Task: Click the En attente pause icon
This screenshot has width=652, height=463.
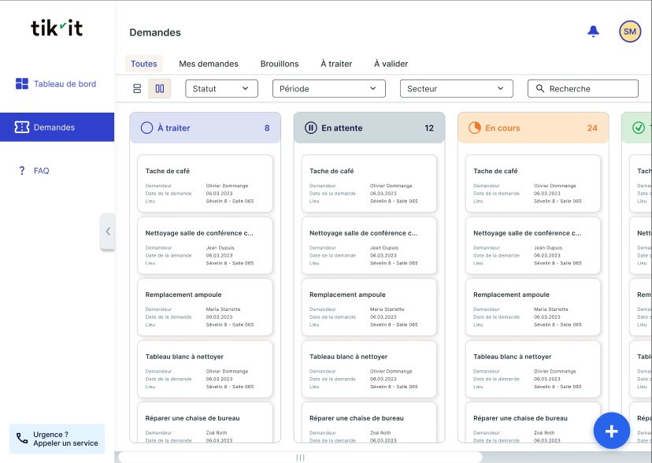Action: tap(310, 128)
